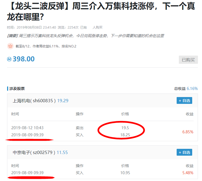Viewport: 202px width, 181px height.
Task: Open the 中京电子( sz002579 ) stock name
Action: [34, 153]
